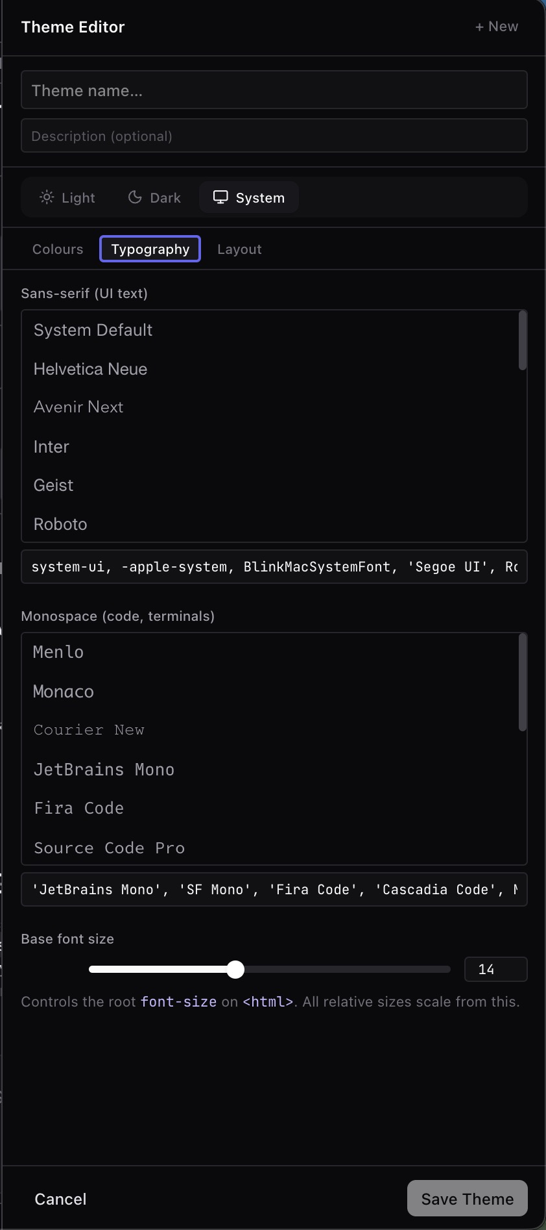Click the sans-serif font stack text field

pyautogui.click(x=273, y=566)
